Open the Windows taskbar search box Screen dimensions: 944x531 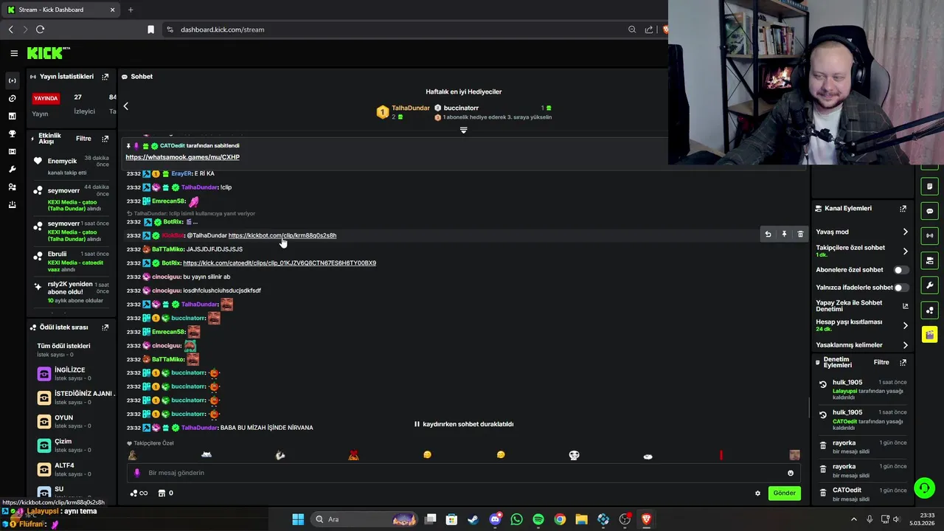[x=364, y=519]
